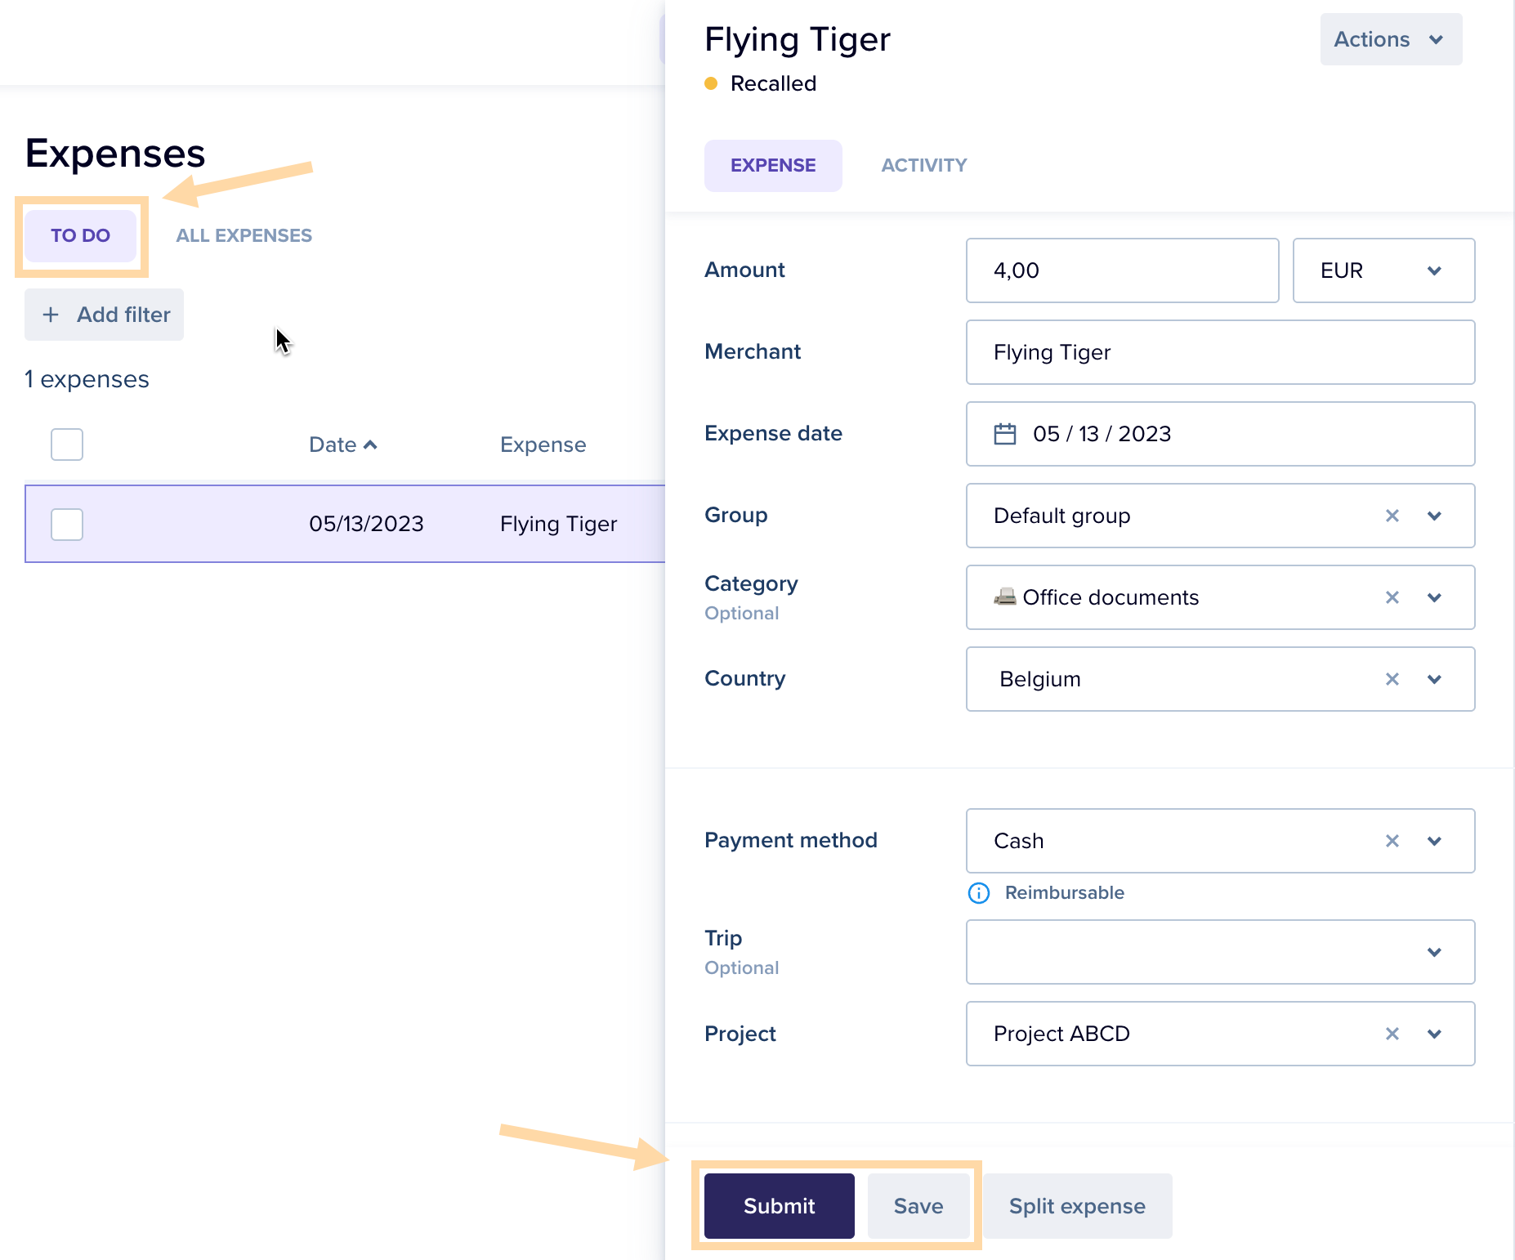Click the calendar icon in Expense date
The width and height of the screenshot is (1515, 1260).
(1004, 434)
